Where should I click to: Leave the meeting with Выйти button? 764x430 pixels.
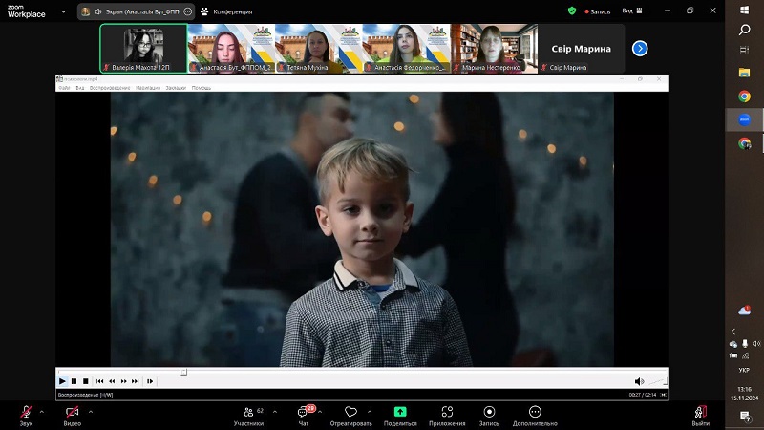tap(701, 416)
